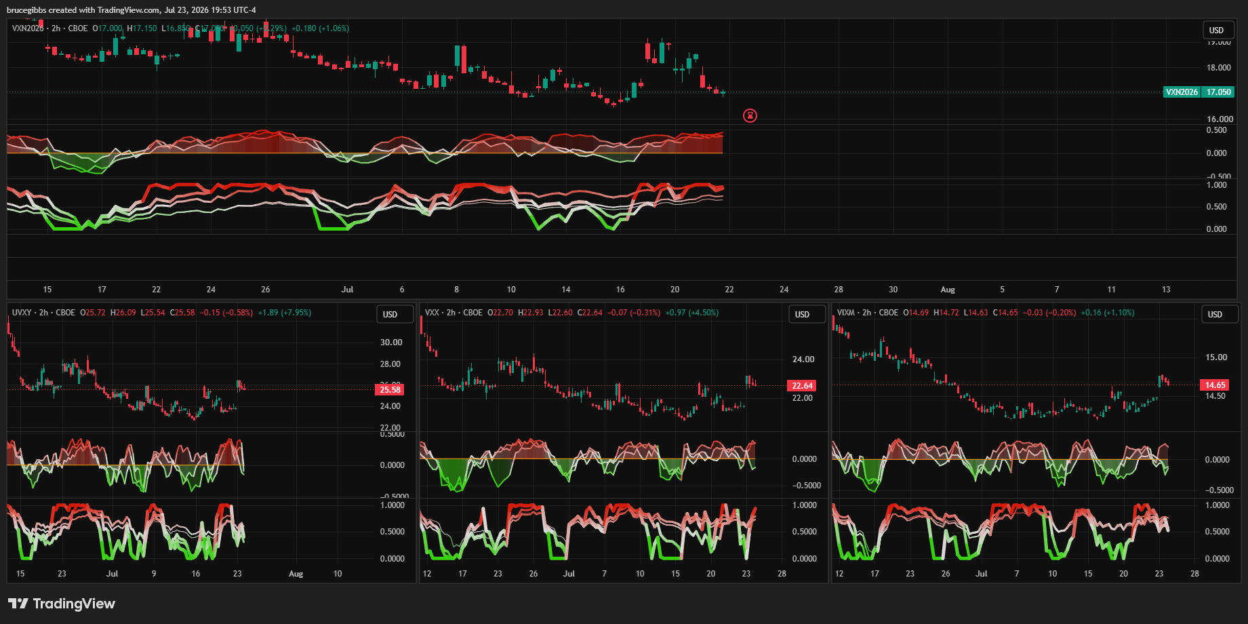Click the 30.00 label on UVXY price axis
1248x624 pixels.
coord(391,343)
